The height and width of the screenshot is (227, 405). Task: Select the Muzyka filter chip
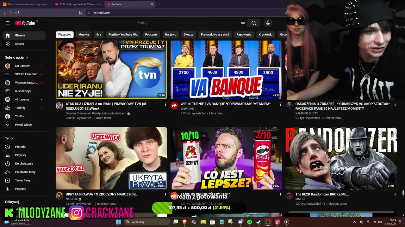pos(84,35)
